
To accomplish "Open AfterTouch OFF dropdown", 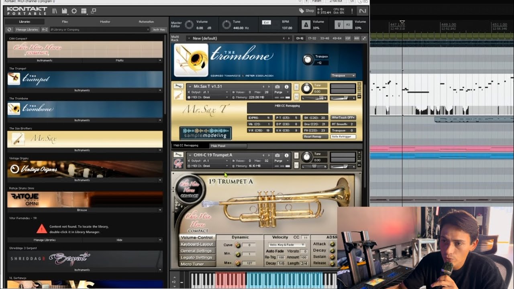I will coord(343,118).
